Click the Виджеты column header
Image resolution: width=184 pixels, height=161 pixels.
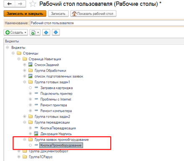point(94,41)
